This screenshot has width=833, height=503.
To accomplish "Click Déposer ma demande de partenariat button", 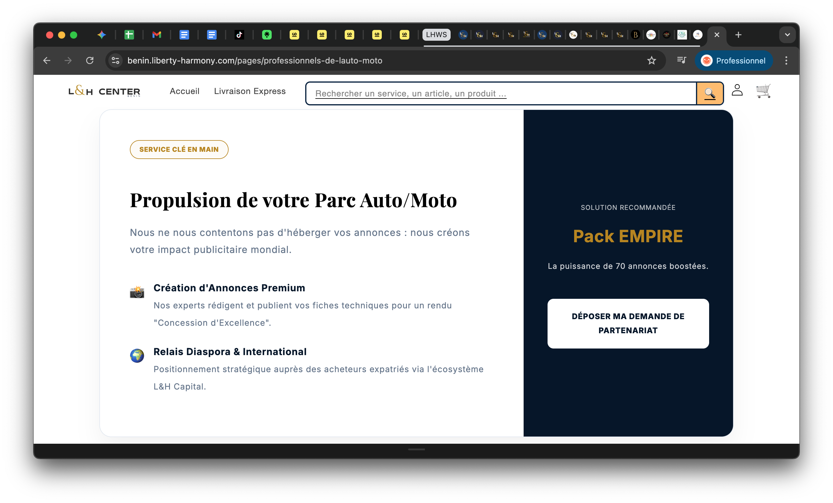I will (x=628, y=323).
